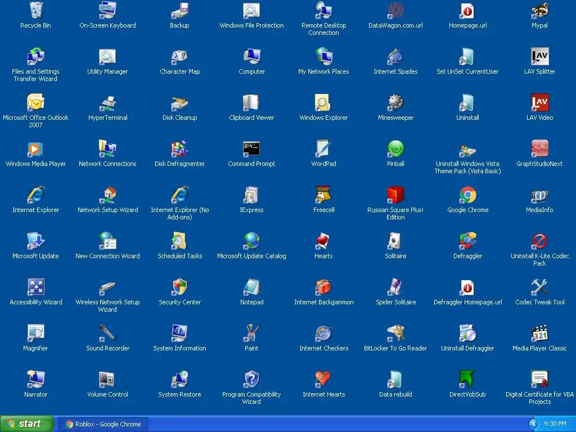The image size is (576, 432).
Task: Open Remote Desktop Connection shortcut
Action: (x=323, y=10)
